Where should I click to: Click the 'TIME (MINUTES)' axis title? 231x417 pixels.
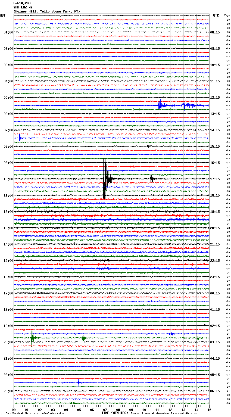[115, 413]
